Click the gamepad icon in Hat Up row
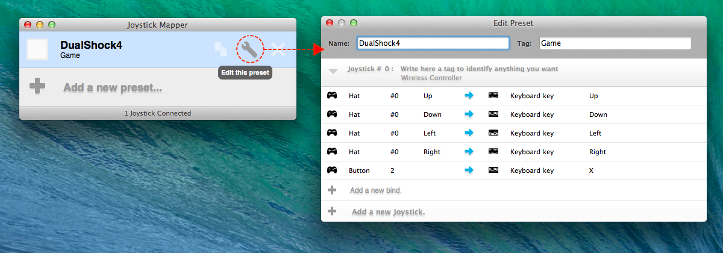Screen dimensions: 723x253 (x=332, y=96)
